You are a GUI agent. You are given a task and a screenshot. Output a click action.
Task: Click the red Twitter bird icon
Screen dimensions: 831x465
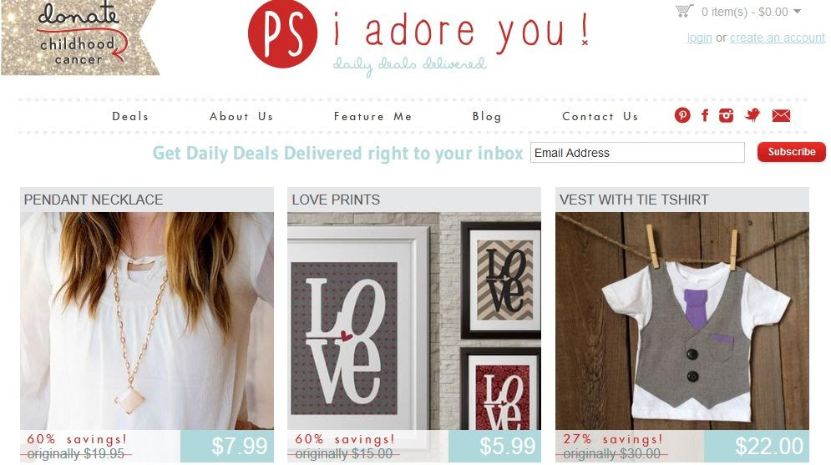point(752,115)
